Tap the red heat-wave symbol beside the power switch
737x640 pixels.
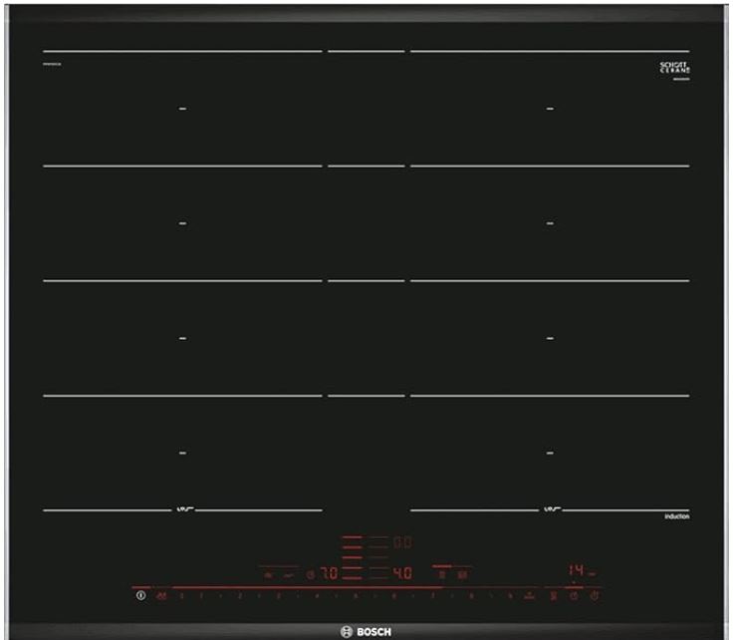click(161, 596)
